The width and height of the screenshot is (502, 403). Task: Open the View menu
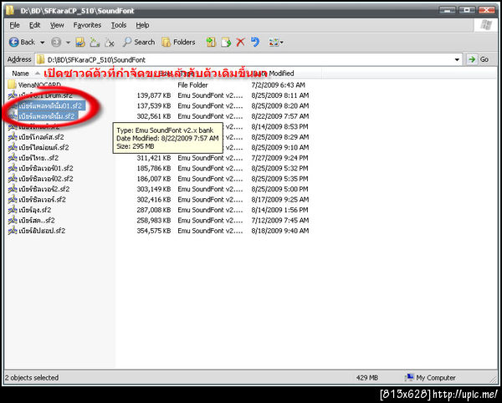click(57, 25)
